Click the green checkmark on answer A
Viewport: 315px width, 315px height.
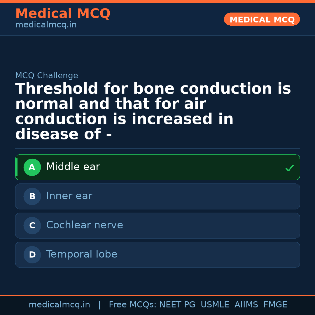[x=289, y=167]
